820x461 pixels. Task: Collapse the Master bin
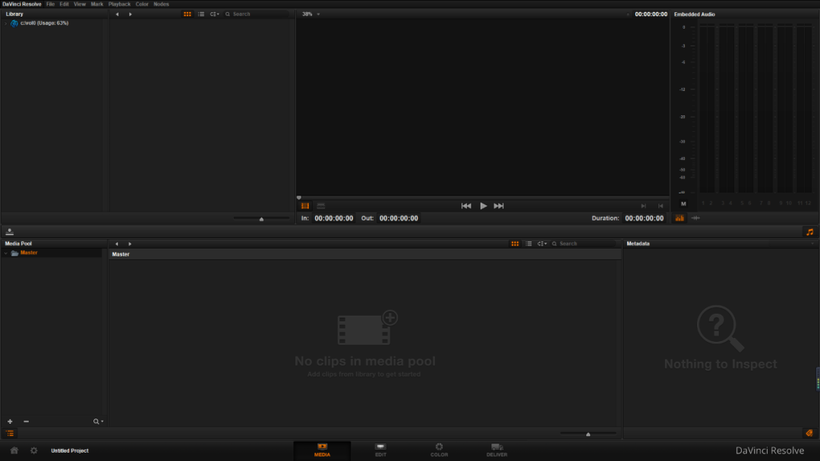pyautogui.click(x=6, y=253)
